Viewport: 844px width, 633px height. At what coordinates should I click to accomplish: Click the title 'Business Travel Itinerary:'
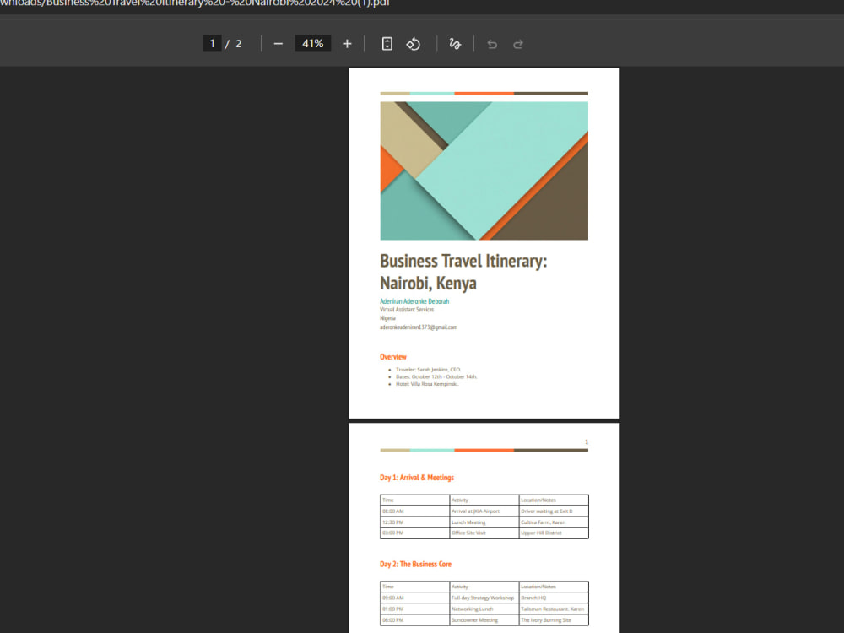463,261
